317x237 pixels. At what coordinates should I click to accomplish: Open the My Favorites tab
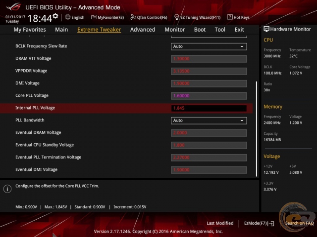(x=30, y=30)
